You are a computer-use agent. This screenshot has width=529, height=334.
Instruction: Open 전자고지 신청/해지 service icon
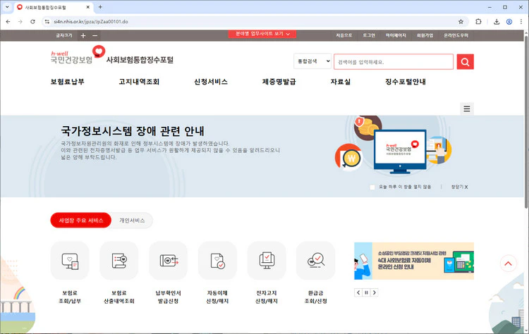[x=267, y=261]
